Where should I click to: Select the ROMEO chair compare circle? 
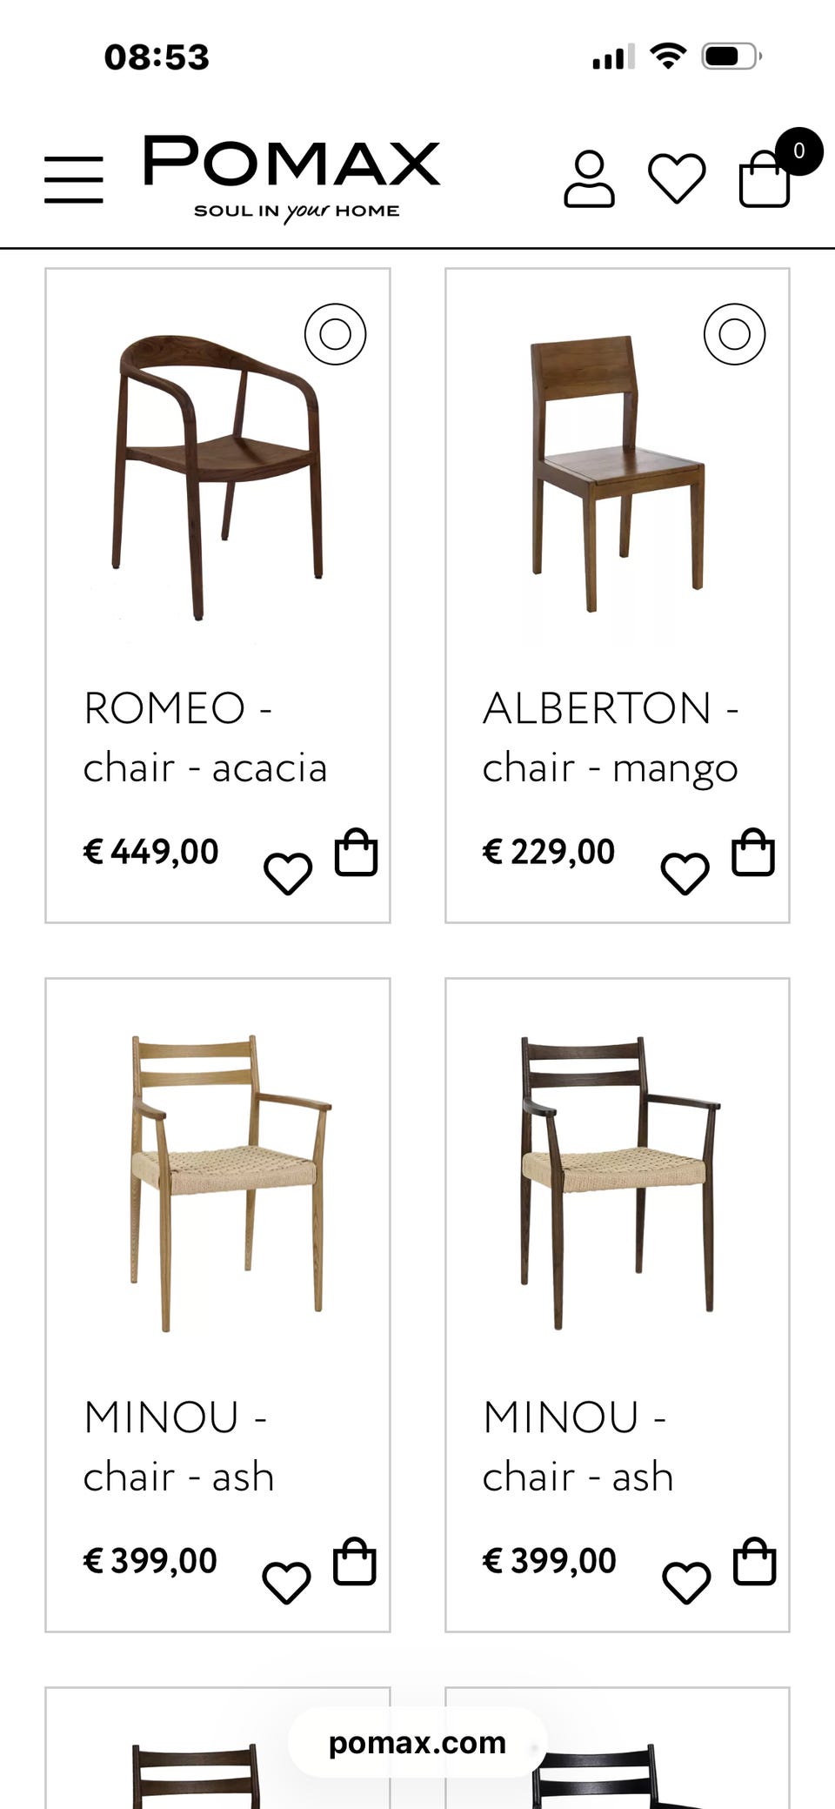pos(335,334)
